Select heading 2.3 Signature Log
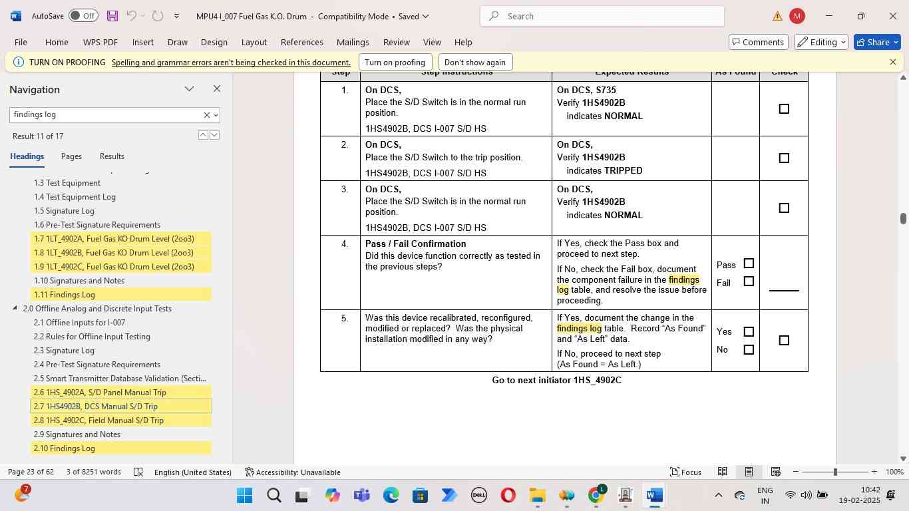The image size is (909, 511). 65,351
